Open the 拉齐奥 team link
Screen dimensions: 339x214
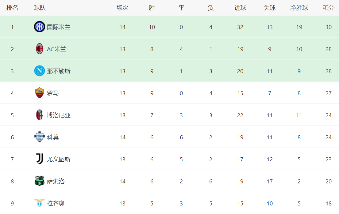[x=56, y=203]
